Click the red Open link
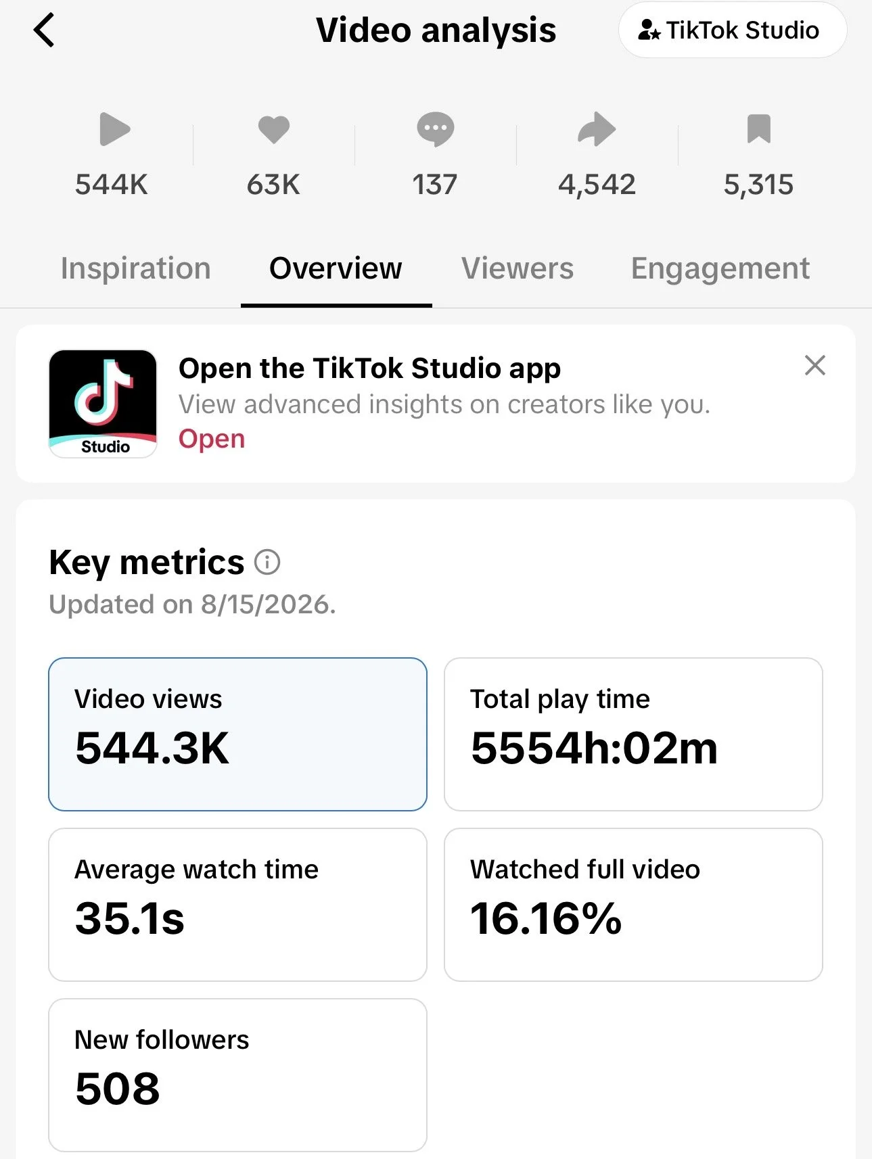Viewport: 872px width, 1159px height. (x=212, y=439)
